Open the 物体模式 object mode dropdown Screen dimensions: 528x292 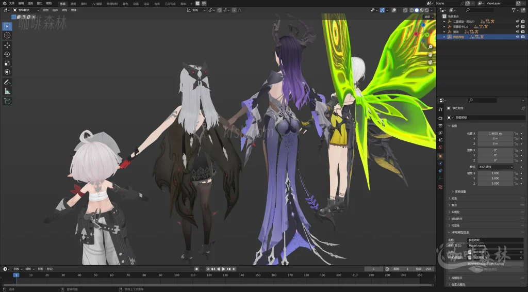26,10
